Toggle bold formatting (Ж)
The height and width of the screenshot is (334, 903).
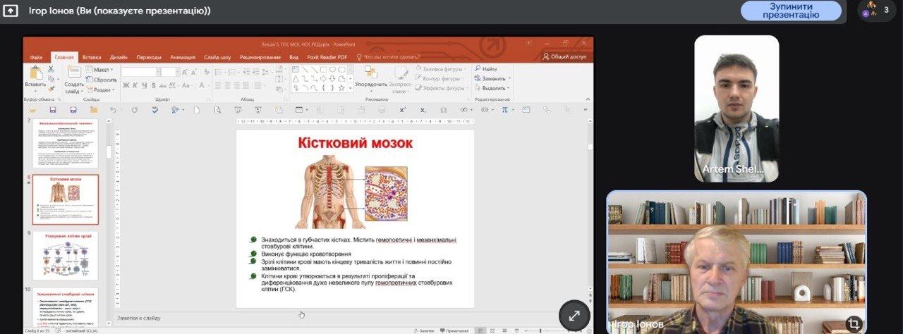coord(126,85)
